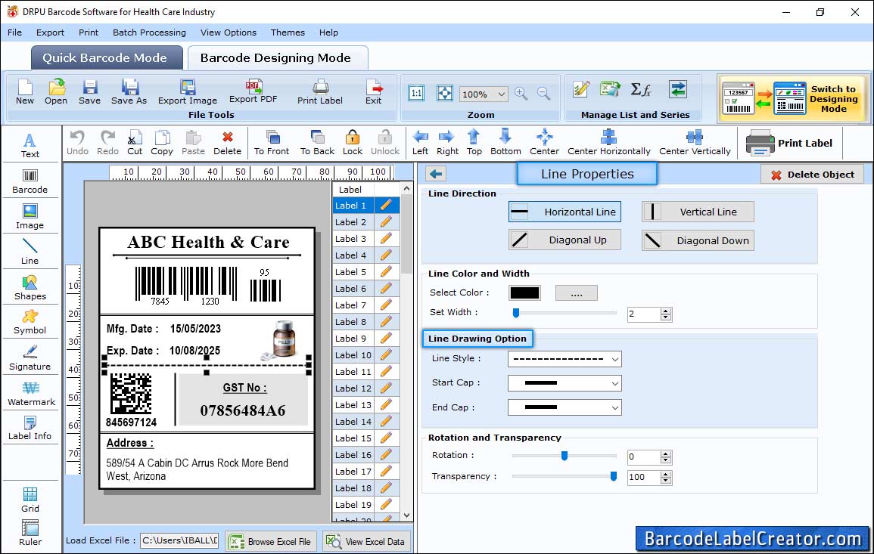
Task: Save the current label
Action: (89, 92)
